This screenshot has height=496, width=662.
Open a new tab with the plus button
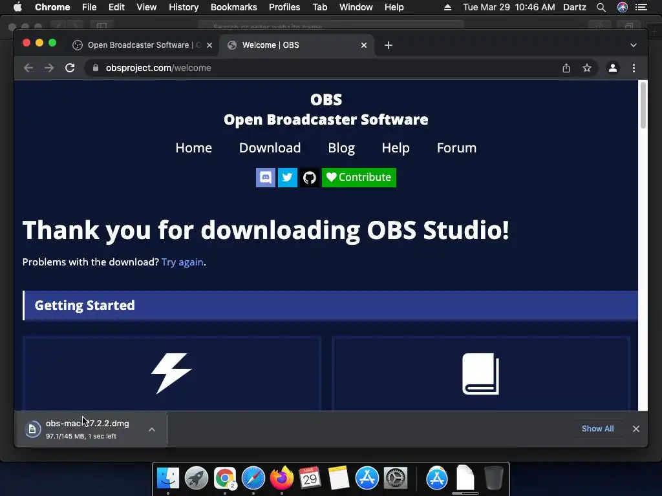(x=389, y=45)
